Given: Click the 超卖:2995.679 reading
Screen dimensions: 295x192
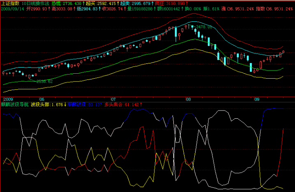Looking at the screenshot, I should coord(137,3).
